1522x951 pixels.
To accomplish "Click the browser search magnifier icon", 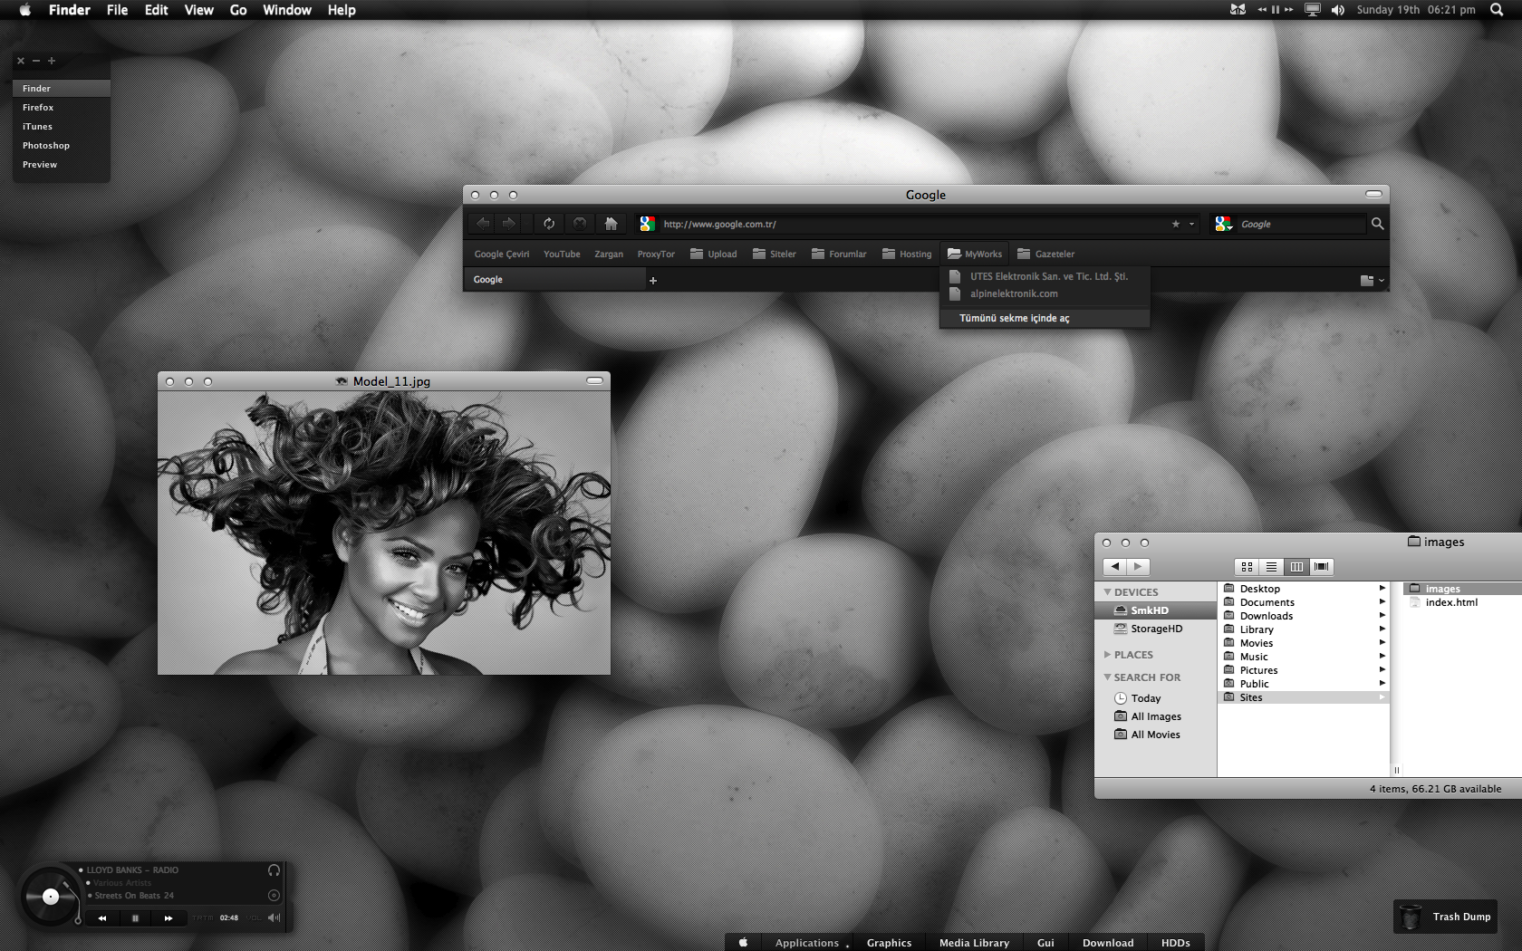I will (1377, 224).
